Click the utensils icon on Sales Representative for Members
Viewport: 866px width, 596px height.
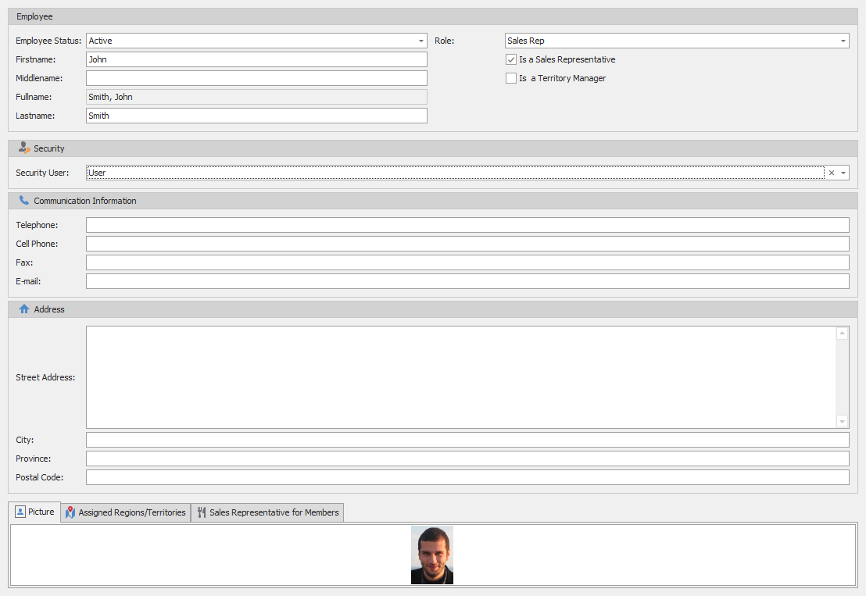201,512
